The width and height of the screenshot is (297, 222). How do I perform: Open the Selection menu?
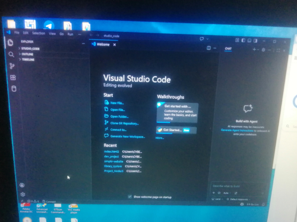coord(39,33)
